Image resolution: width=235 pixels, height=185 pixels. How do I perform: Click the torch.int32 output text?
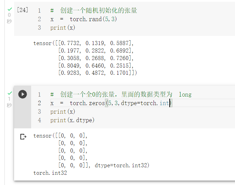[x=50, y=173]
